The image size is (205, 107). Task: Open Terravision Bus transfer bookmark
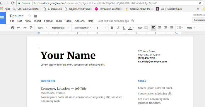(109, 9)
